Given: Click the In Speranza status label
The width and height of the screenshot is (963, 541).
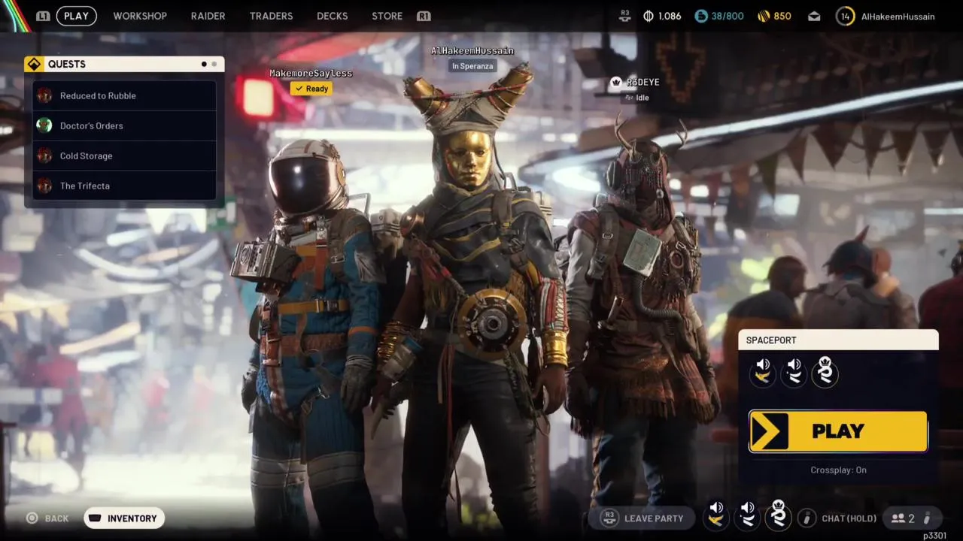Looking at the screenshot, I should pos(472,66).
